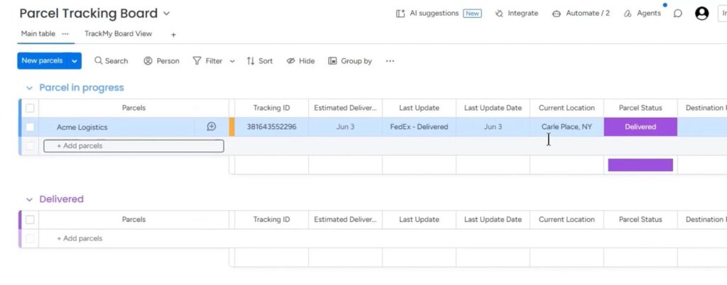
Task: Start conversation on Acme Logistics row
Action: coord(212,127)
